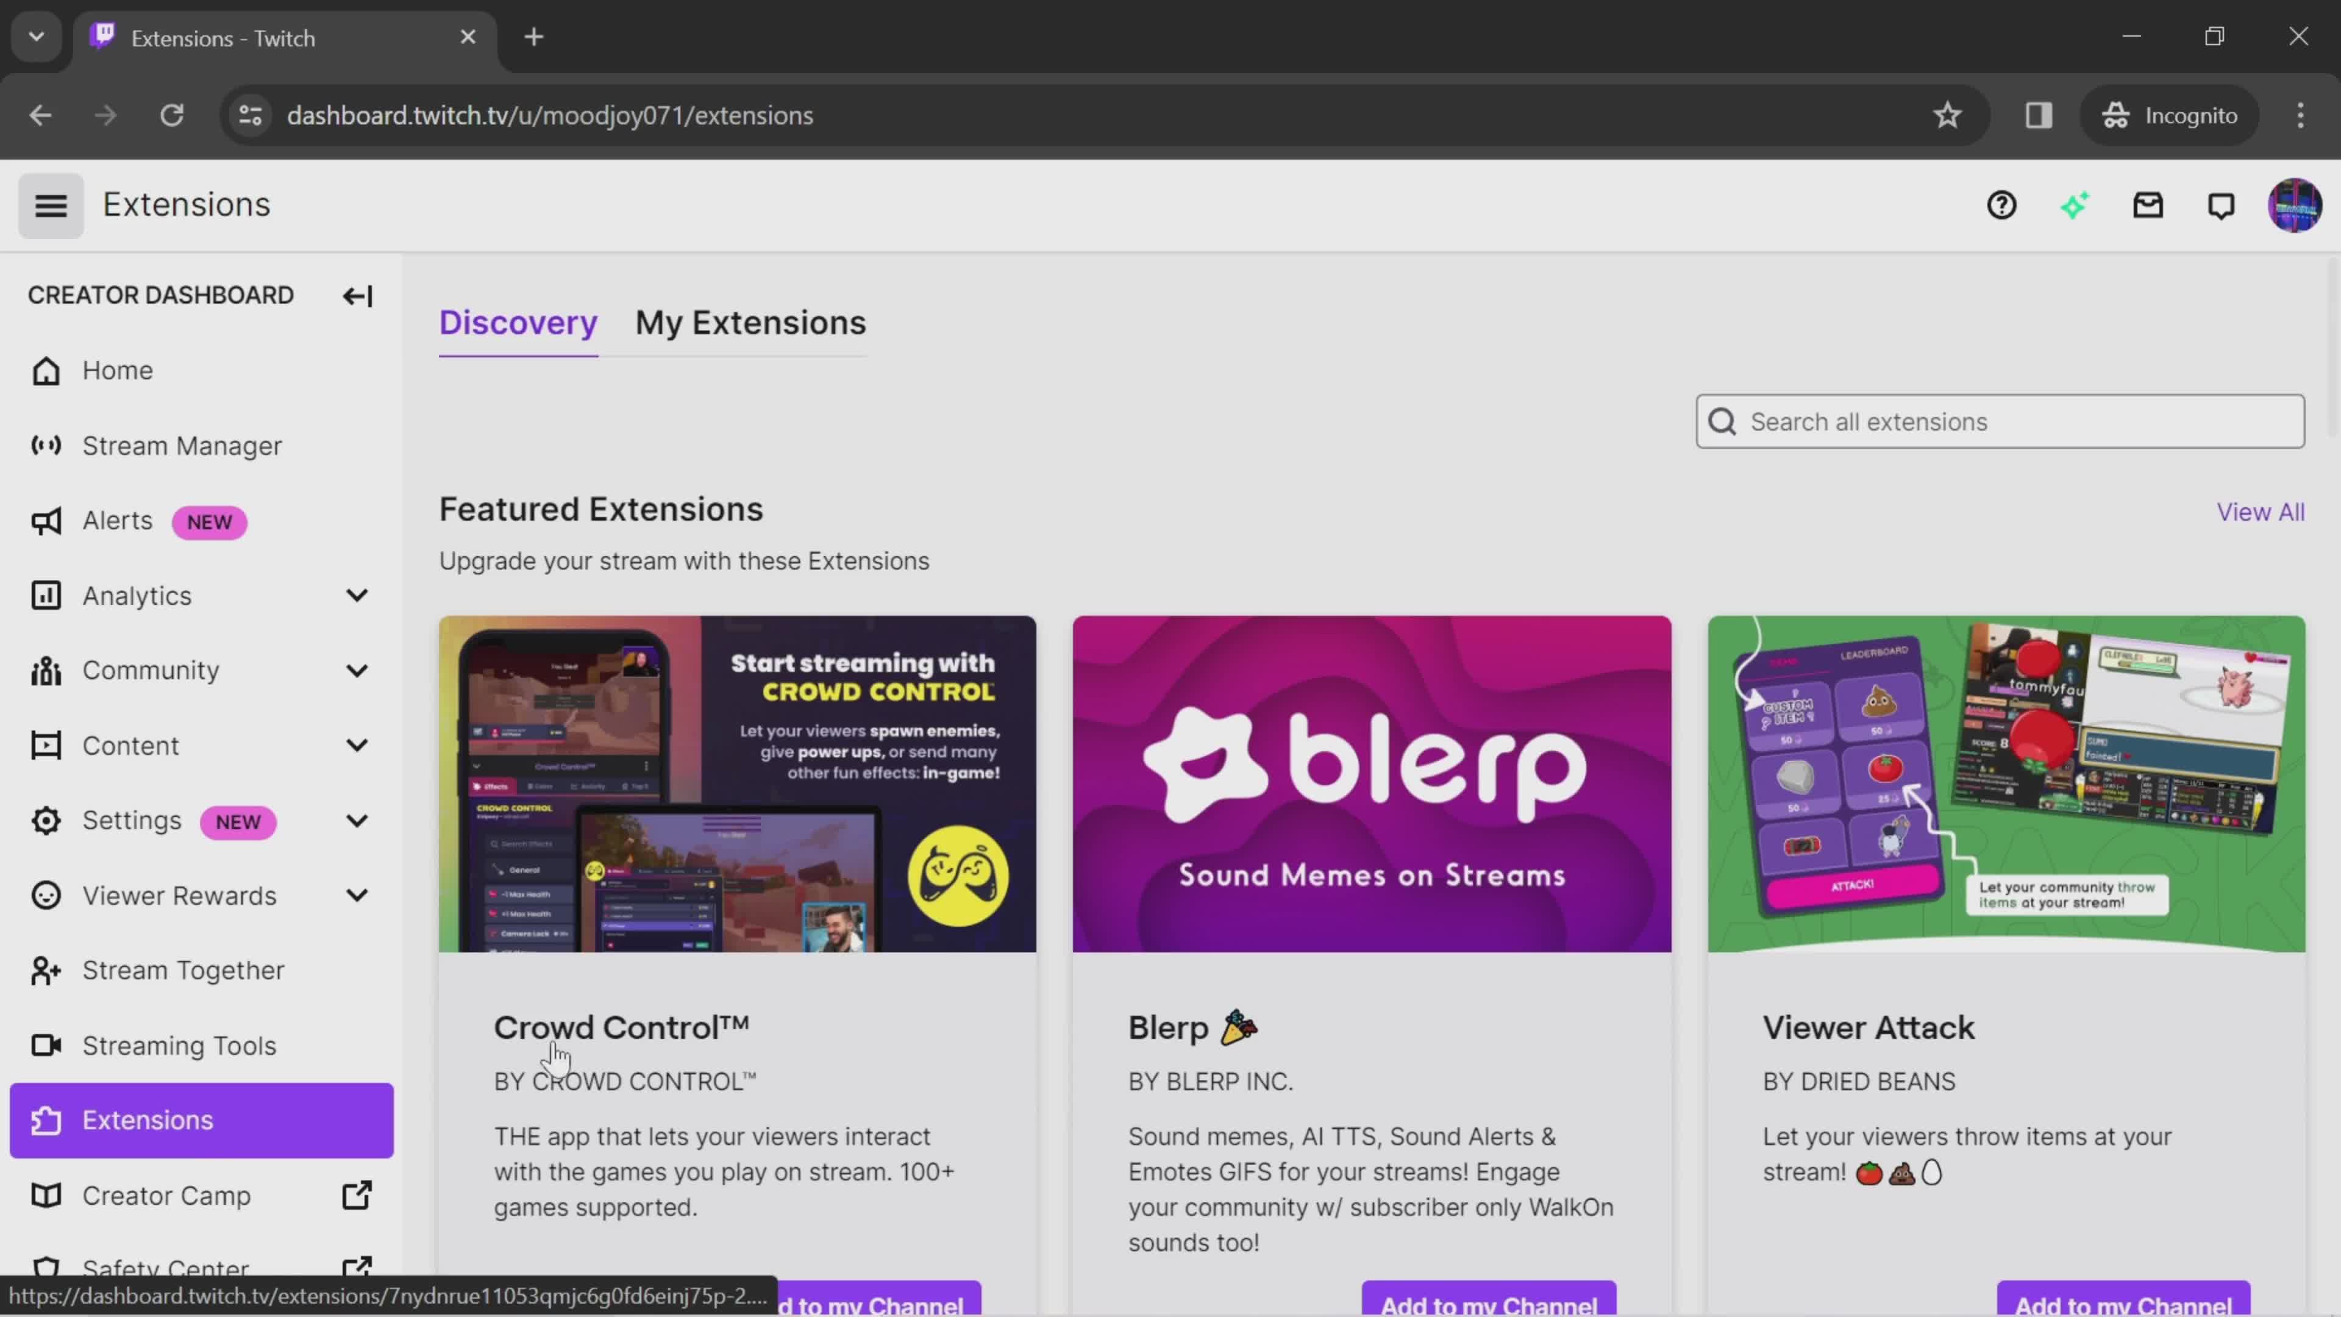Click the green sparkle icon in header

pos(2075,205)
